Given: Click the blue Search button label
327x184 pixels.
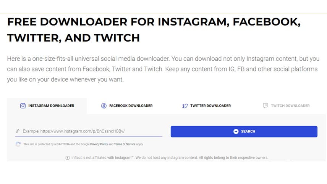Looking at the screenshot, I should click(248, 131).
